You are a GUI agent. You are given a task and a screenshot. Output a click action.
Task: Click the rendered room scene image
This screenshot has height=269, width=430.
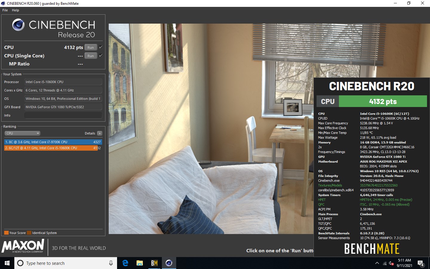211,129
